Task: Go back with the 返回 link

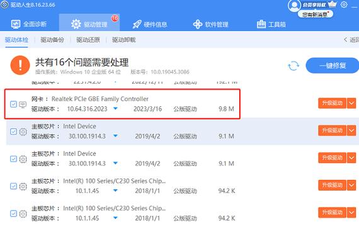Action: 351,40
